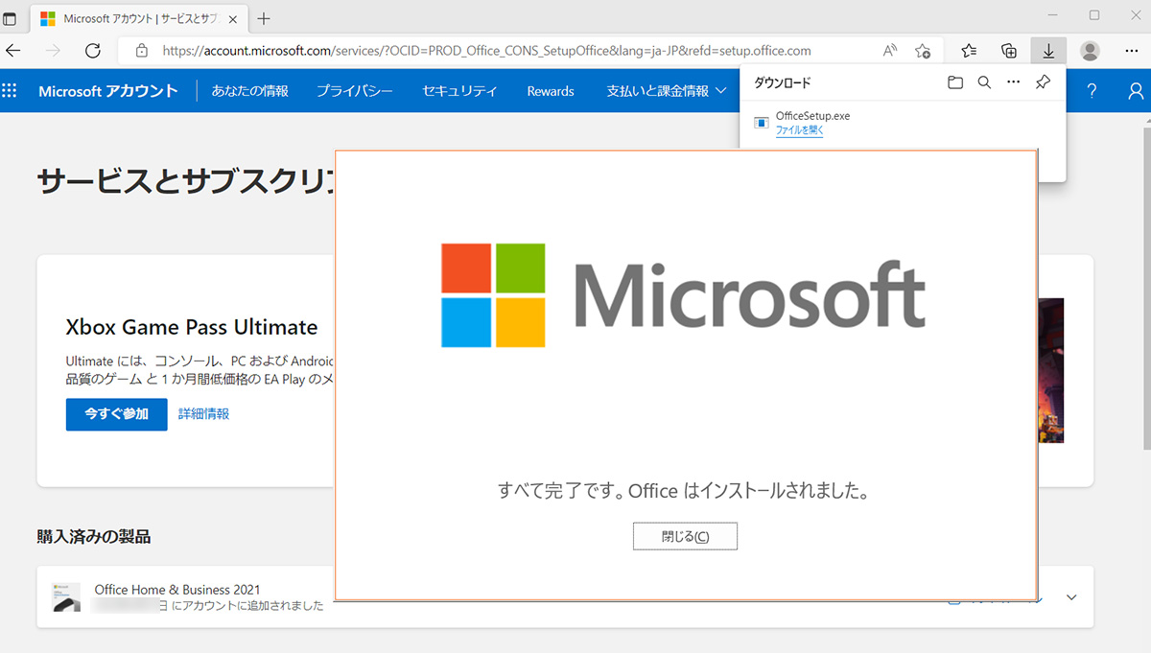Click the Office Home & Business 2021 title
This screenshot has height=653, width=1151.
point(177,590)
